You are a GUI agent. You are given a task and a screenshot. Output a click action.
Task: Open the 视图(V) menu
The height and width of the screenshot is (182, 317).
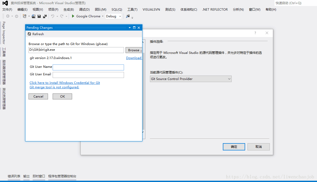[38, 9]
